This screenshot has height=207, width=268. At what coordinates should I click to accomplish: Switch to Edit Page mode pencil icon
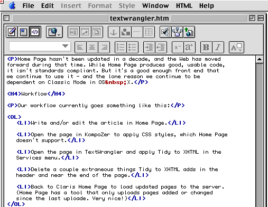pyautogui.click(x=12, y=32)
